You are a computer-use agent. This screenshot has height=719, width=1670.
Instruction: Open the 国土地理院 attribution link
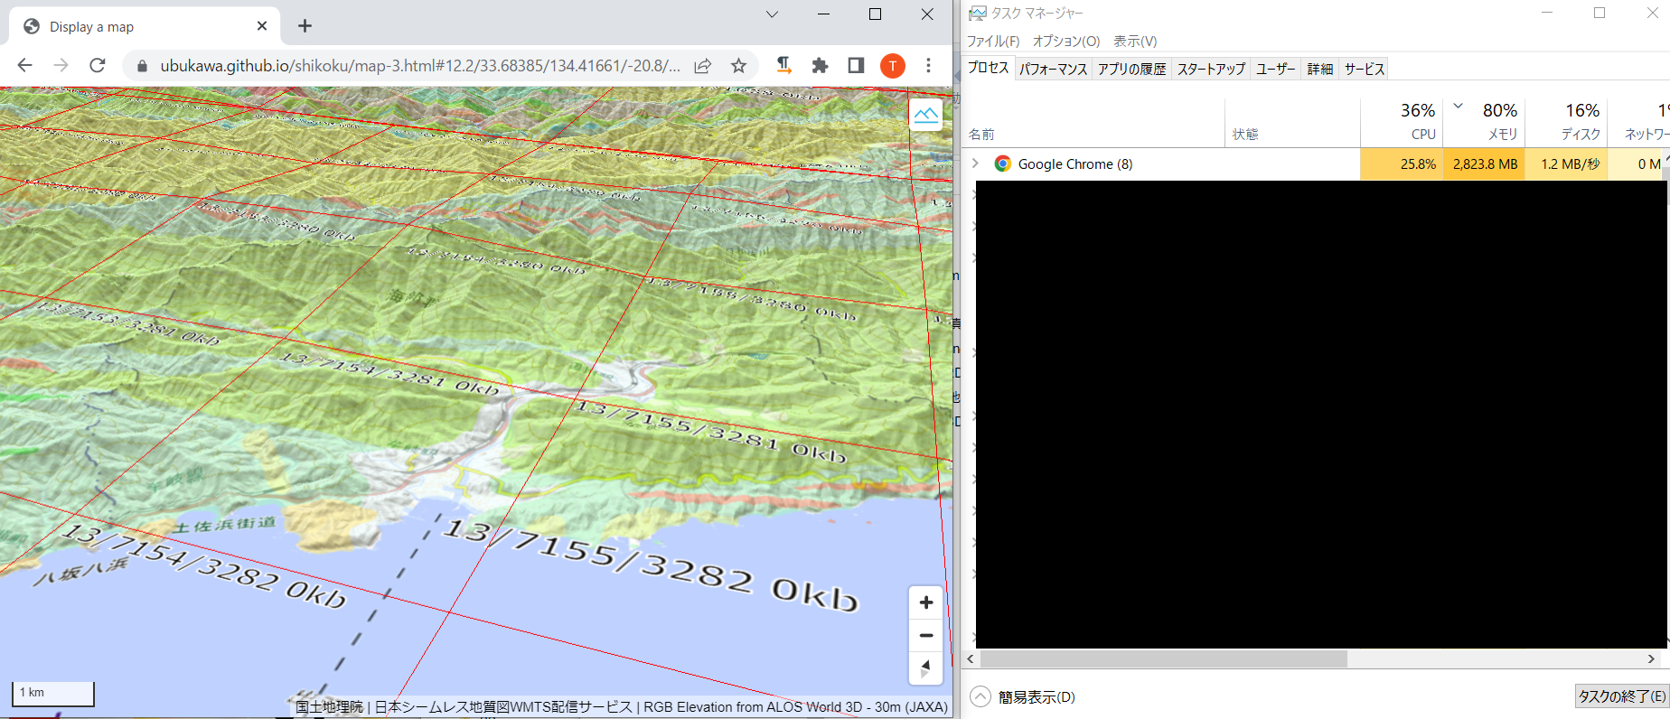(329, 707)
